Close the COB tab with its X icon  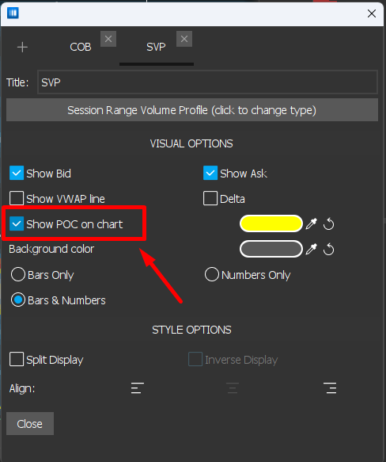[108, 39]
